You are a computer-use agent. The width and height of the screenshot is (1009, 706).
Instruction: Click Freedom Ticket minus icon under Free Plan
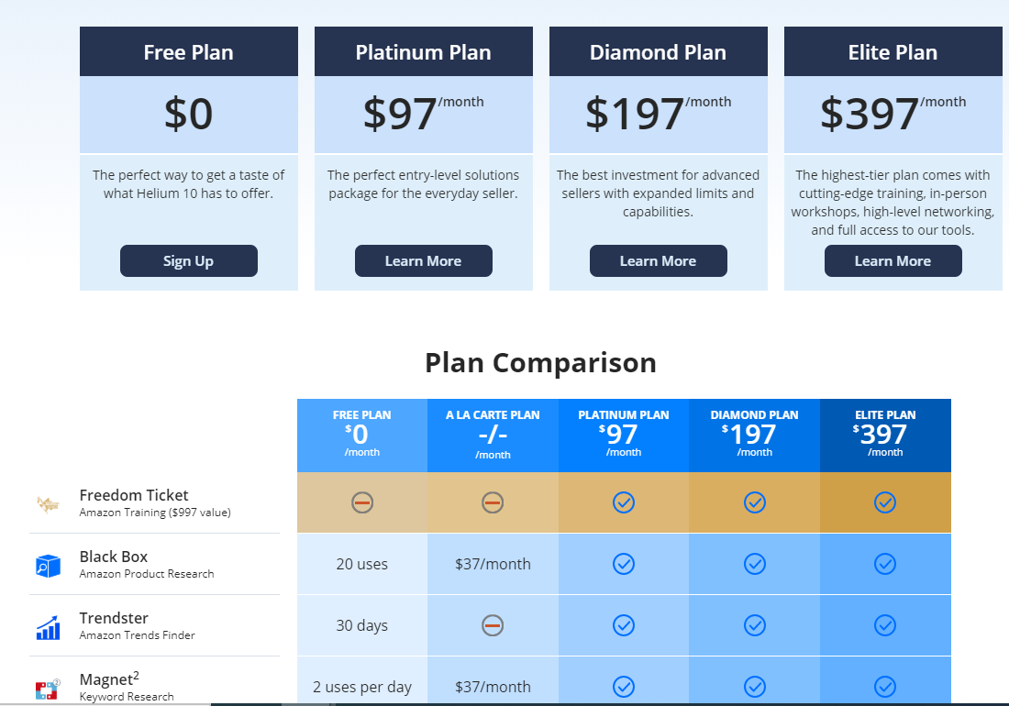click(x=362, y=502)
